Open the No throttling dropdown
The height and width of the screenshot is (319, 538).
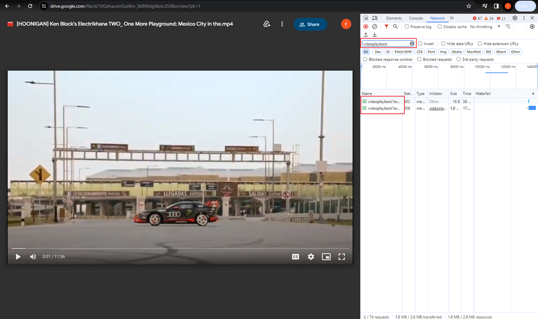483,26
